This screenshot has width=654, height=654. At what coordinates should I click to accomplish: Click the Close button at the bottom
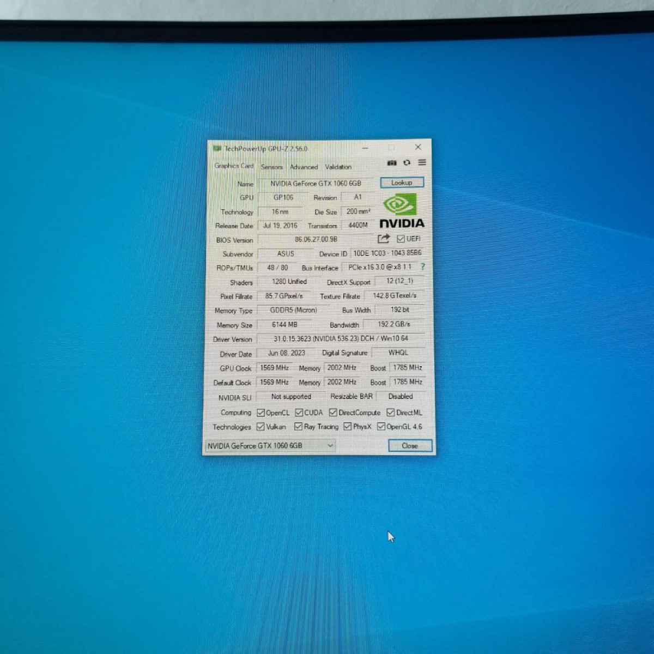click(x=410, y=446)
